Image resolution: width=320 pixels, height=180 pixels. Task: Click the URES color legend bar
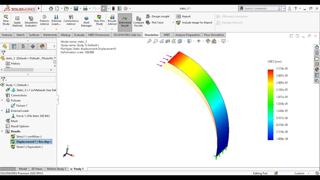(270, 105)
